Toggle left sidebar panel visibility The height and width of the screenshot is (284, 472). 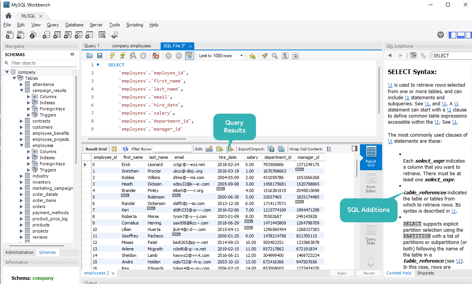(452, 35)
